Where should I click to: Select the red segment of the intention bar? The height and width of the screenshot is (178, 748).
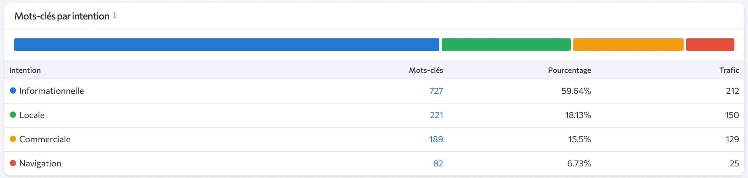[710, 44]
